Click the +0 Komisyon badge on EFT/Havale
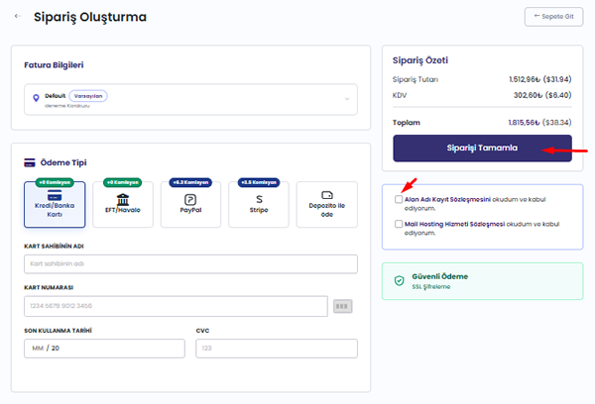Image resolution: width=595 pixels, height=404 pixels. pos(123,182)
